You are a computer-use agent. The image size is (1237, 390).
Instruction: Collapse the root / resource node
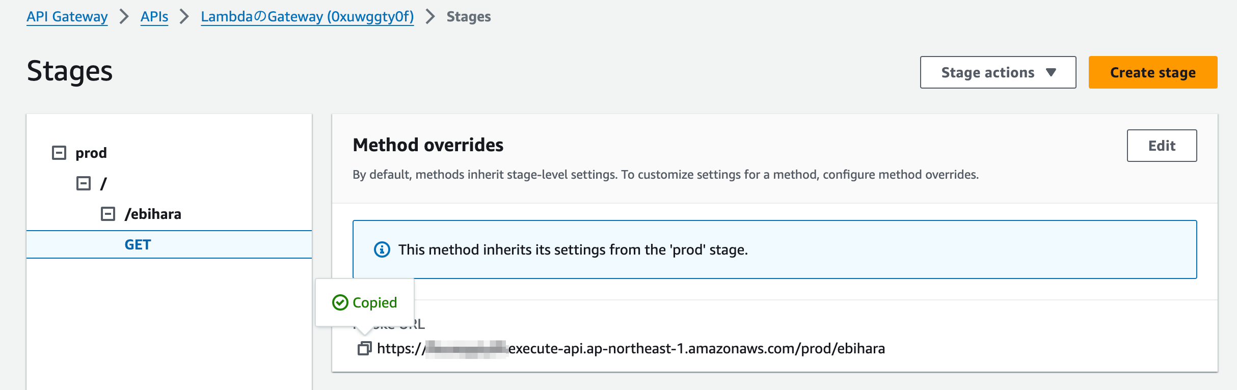[x=84, y=183]
